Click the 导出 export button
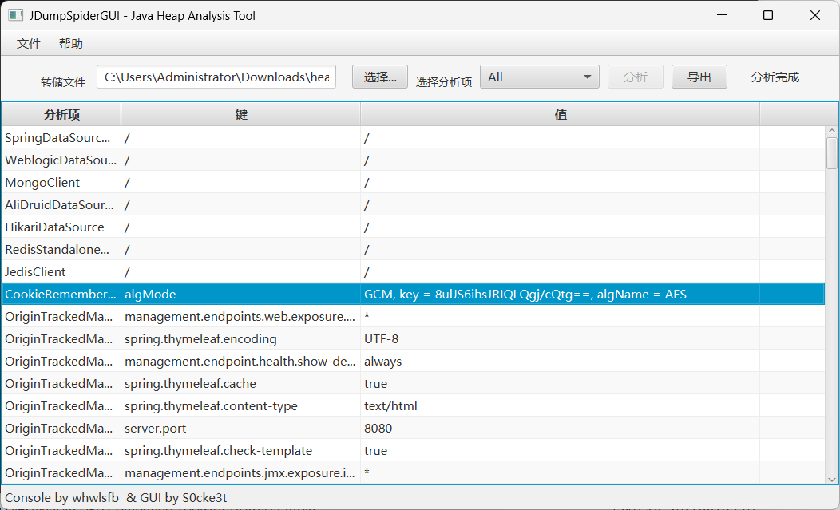The image size is (840, 510). tap(699, 77)
